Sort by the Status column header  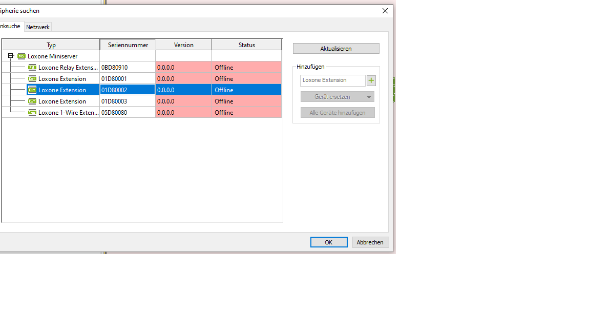tap(247, 45)
